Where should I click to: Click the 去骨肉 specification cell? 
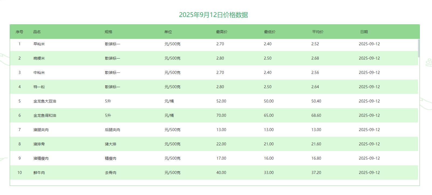[x=111, y=173]
